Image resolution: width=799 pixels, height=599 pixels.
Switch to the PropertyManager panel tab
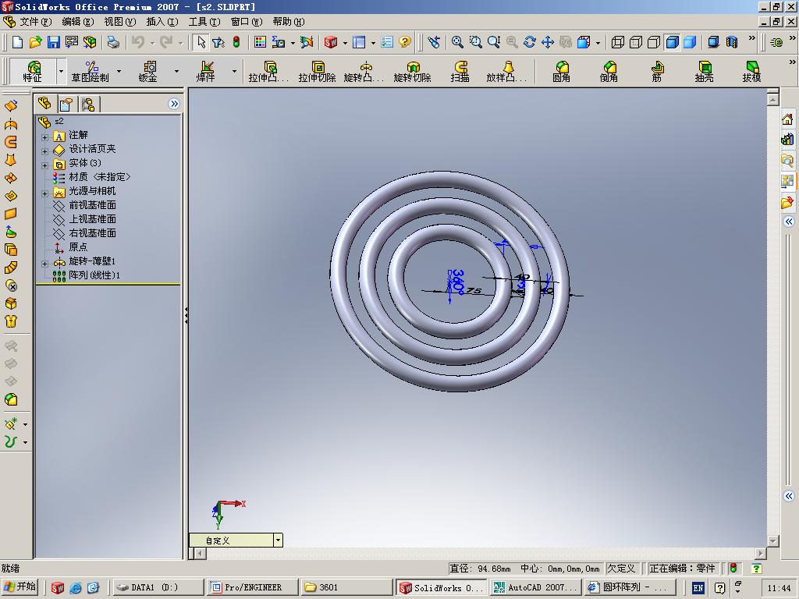[x=66, y=104]
